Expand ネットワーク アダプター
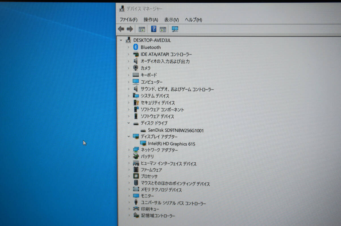The width and height of the screenshot is (341, 226). (129, 150)
